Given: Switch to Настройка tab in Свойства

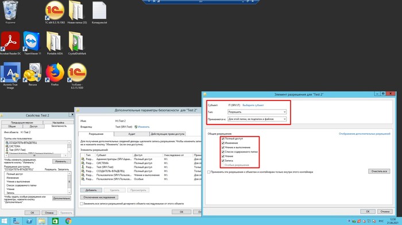Looking at the screenshot, I should click(58, 122).
